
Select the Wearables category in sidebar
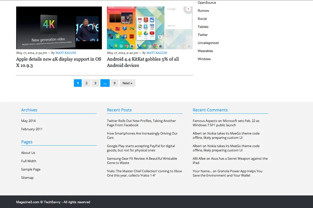205,51
